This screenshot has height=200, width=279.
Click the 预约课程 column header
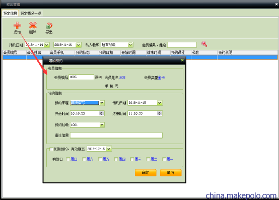coord(181,52)
